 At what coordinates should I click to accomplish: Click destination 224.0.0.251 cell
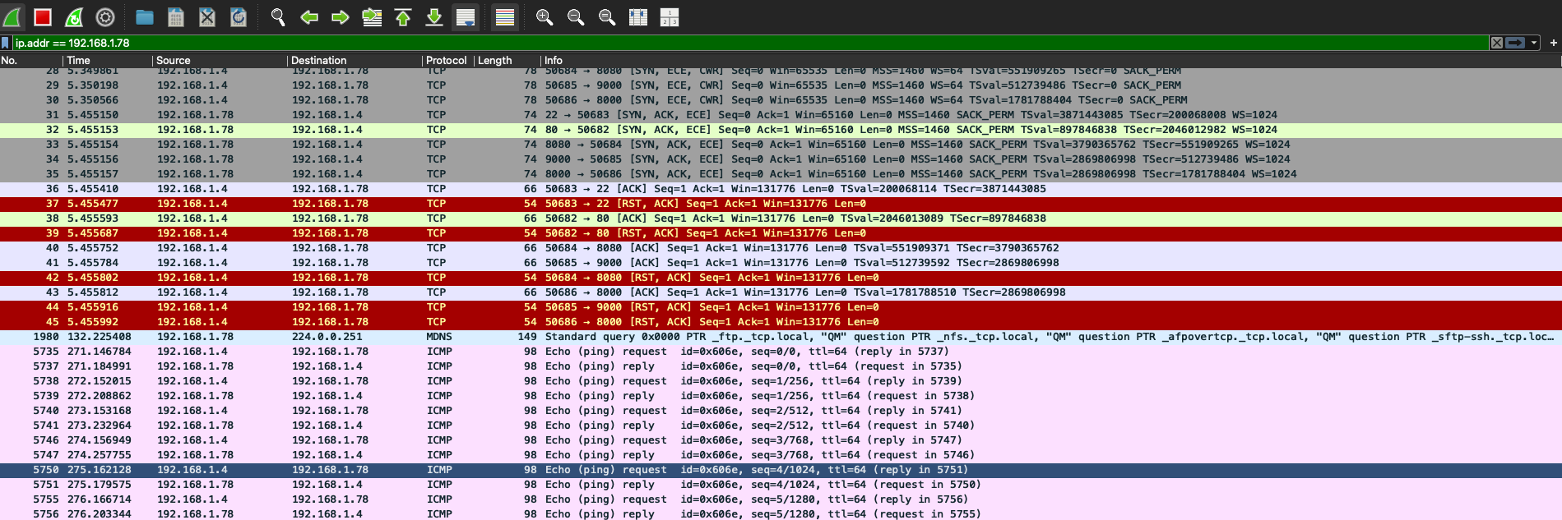(327, 337)
